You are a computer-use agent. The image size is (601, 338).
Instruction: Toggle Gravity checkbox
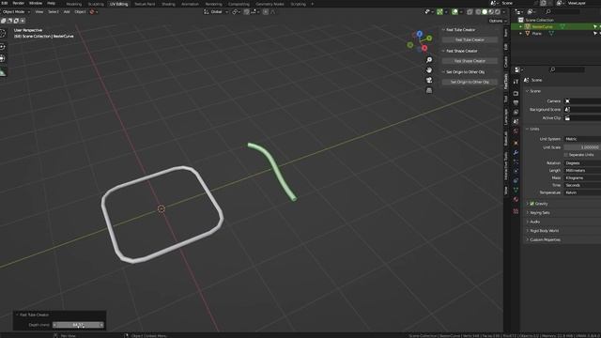click(532, 204)
